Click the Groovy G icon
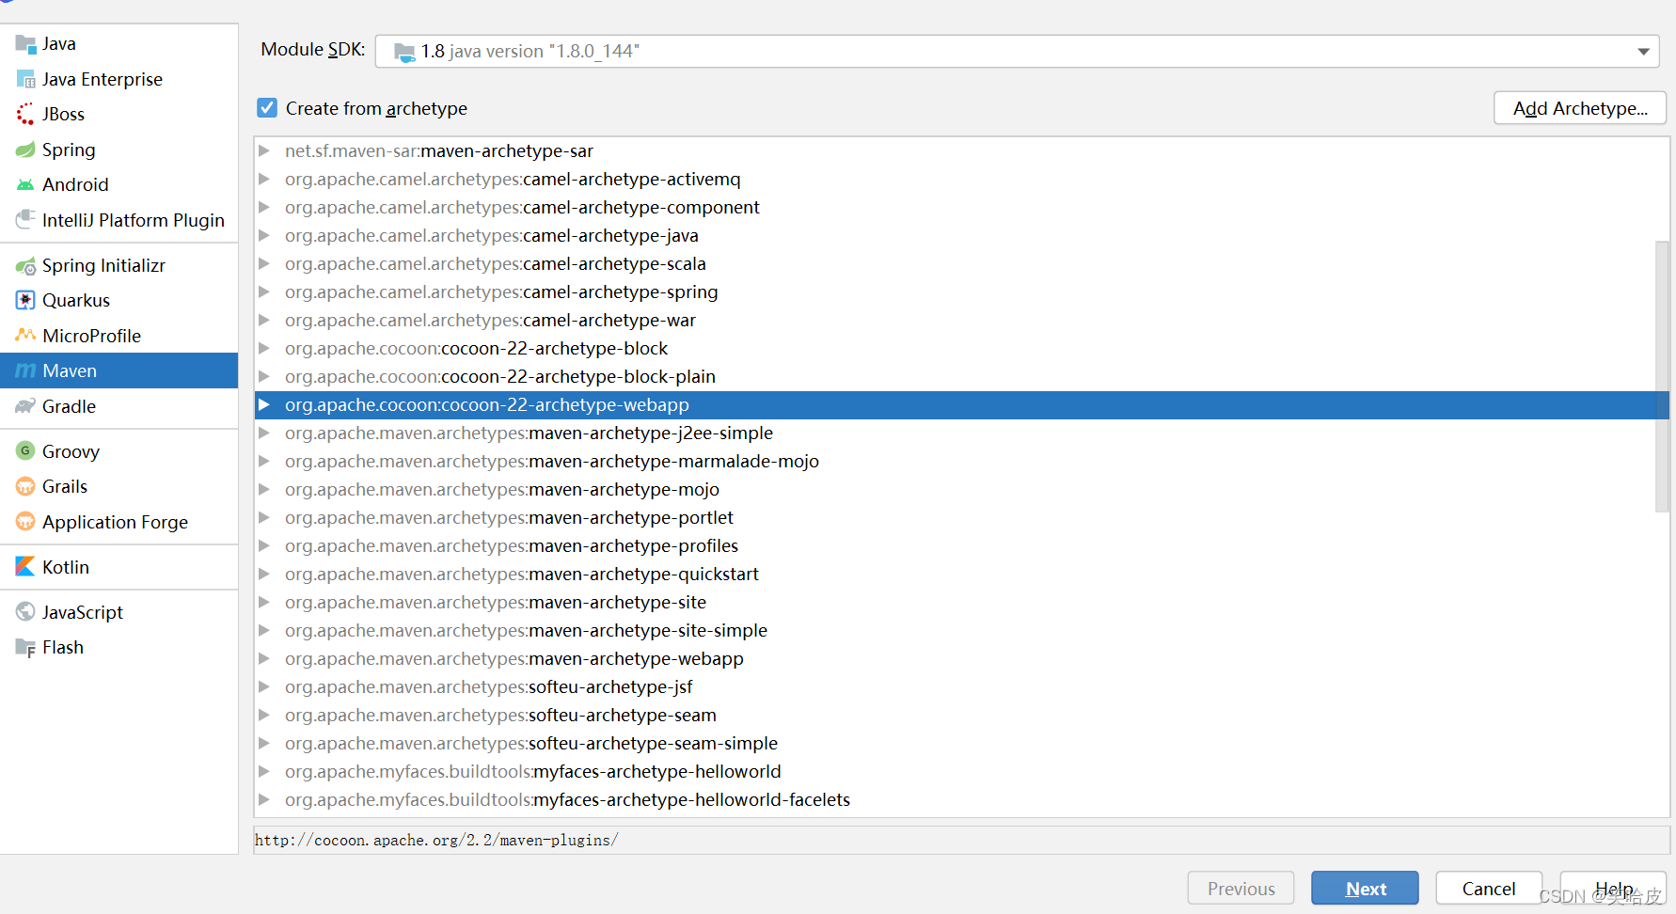 (25, 451)
